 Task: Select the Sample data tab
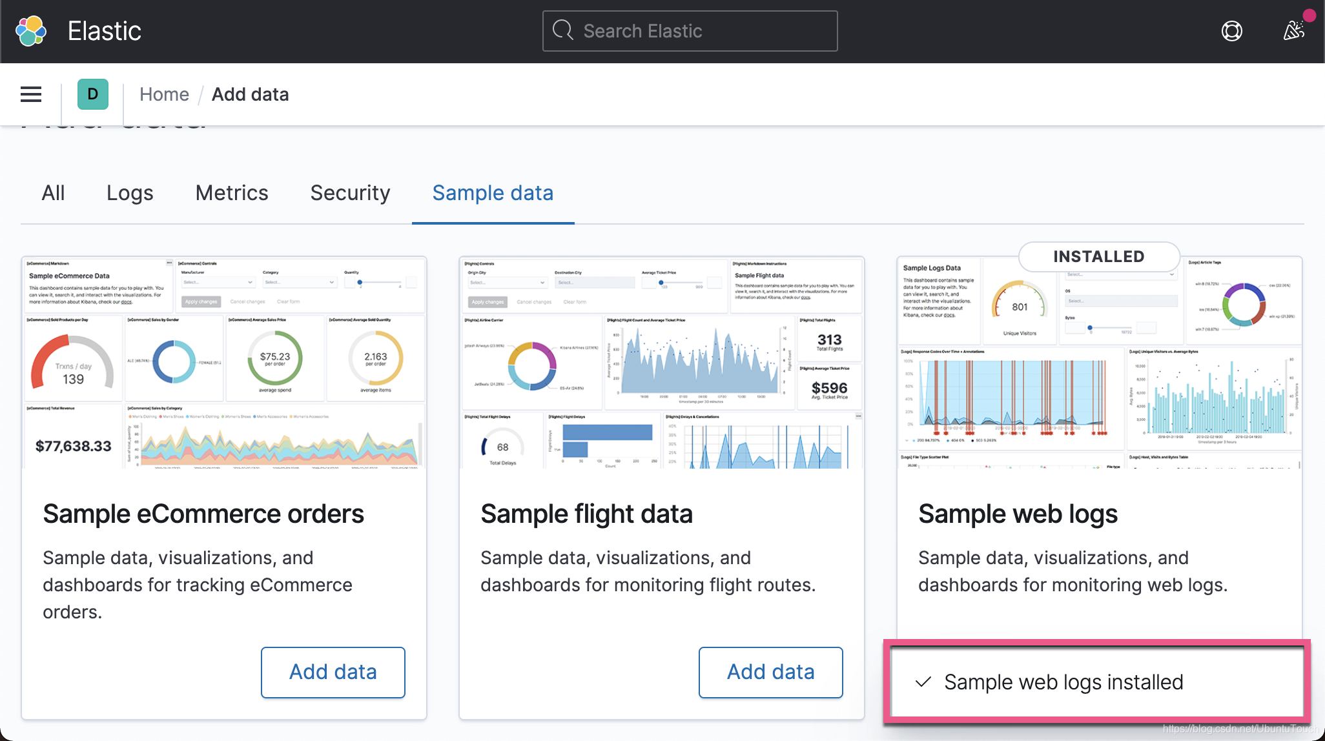pyautogui.click(x=493, y=193)
